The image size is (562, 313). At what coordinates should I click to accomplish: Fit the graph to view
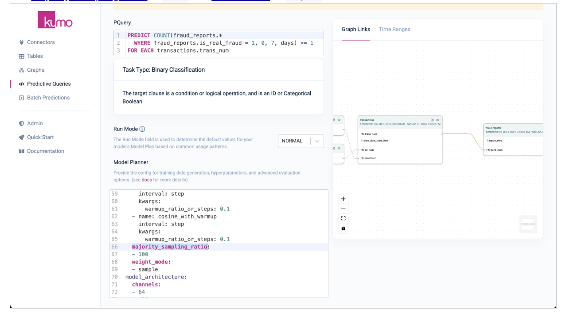coord(343,218)
